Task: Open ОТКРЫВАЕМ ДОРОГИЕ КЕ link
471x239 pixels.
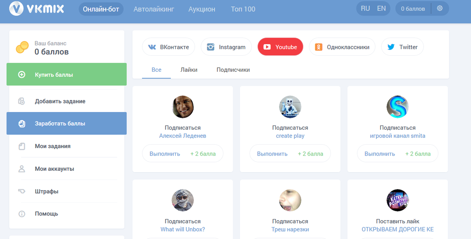Action: click(398, 230)
